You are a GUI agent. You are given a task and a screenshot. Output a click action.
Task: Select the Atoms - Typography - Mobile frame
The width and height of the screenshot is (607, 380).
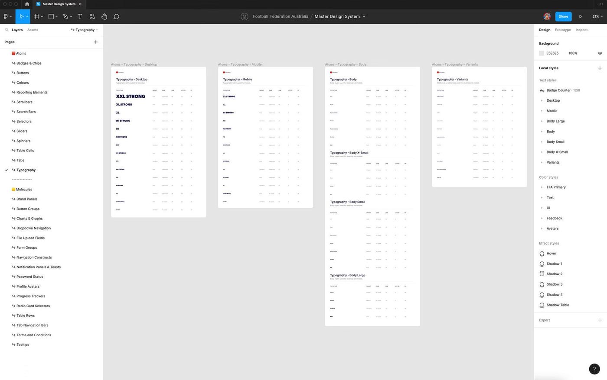pos(240,64)
